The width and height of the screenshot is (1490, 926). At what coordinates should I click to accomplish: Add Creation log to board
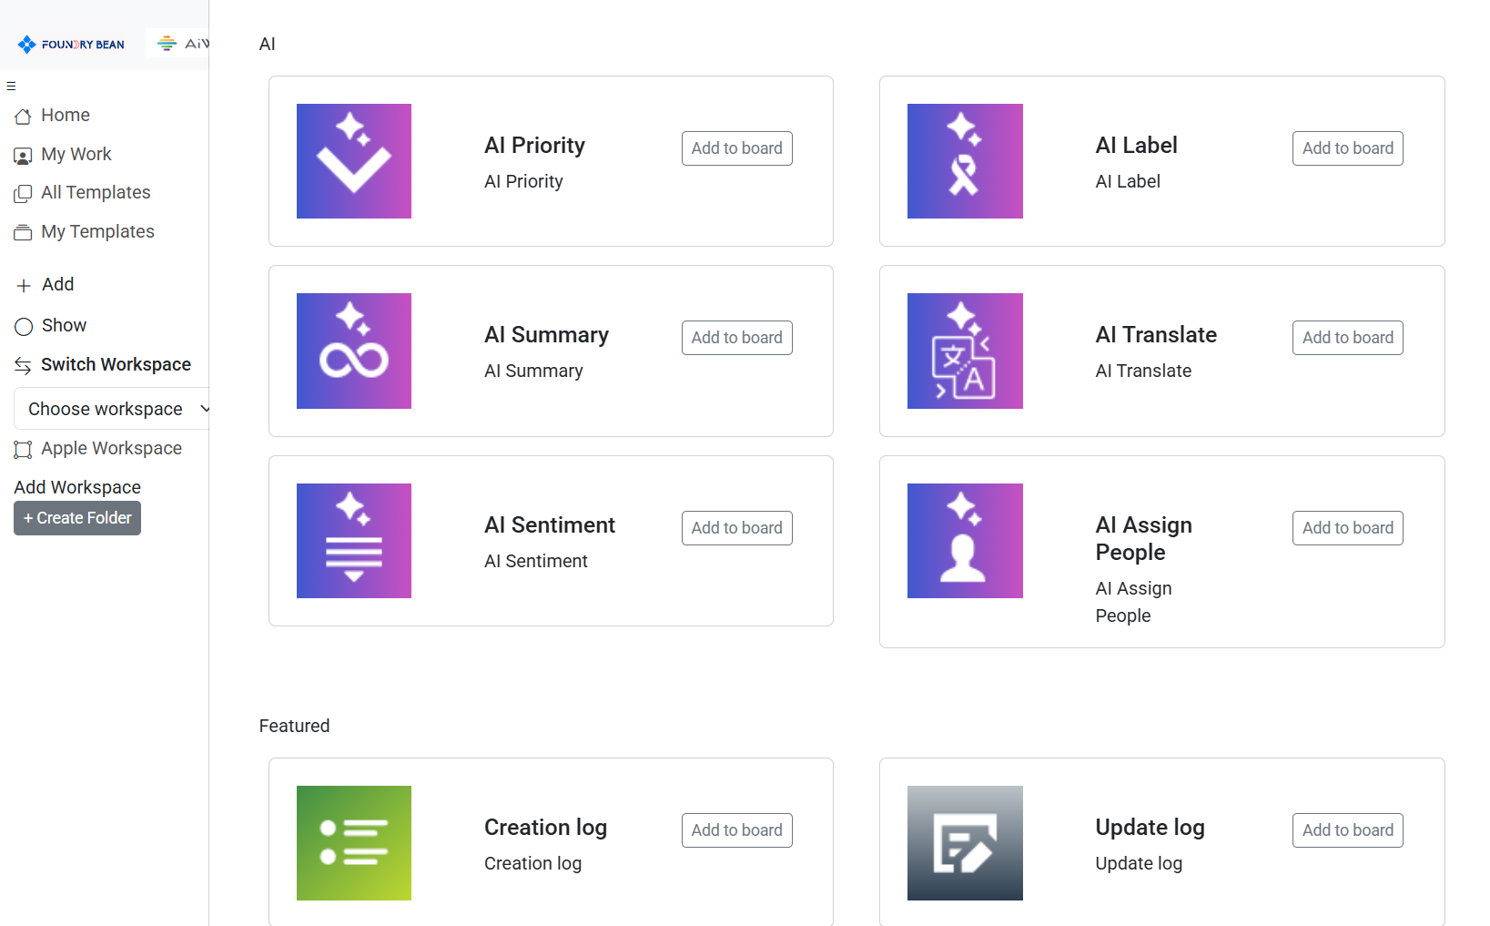pos(736,830)
